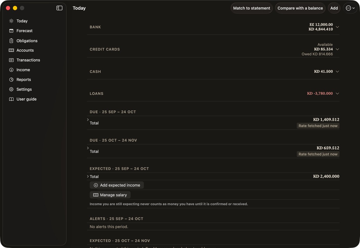Viewport: 360px width, 248px height.
Task: Click the banknote icon in Manage salary
Action: click(x=96, y=195)
